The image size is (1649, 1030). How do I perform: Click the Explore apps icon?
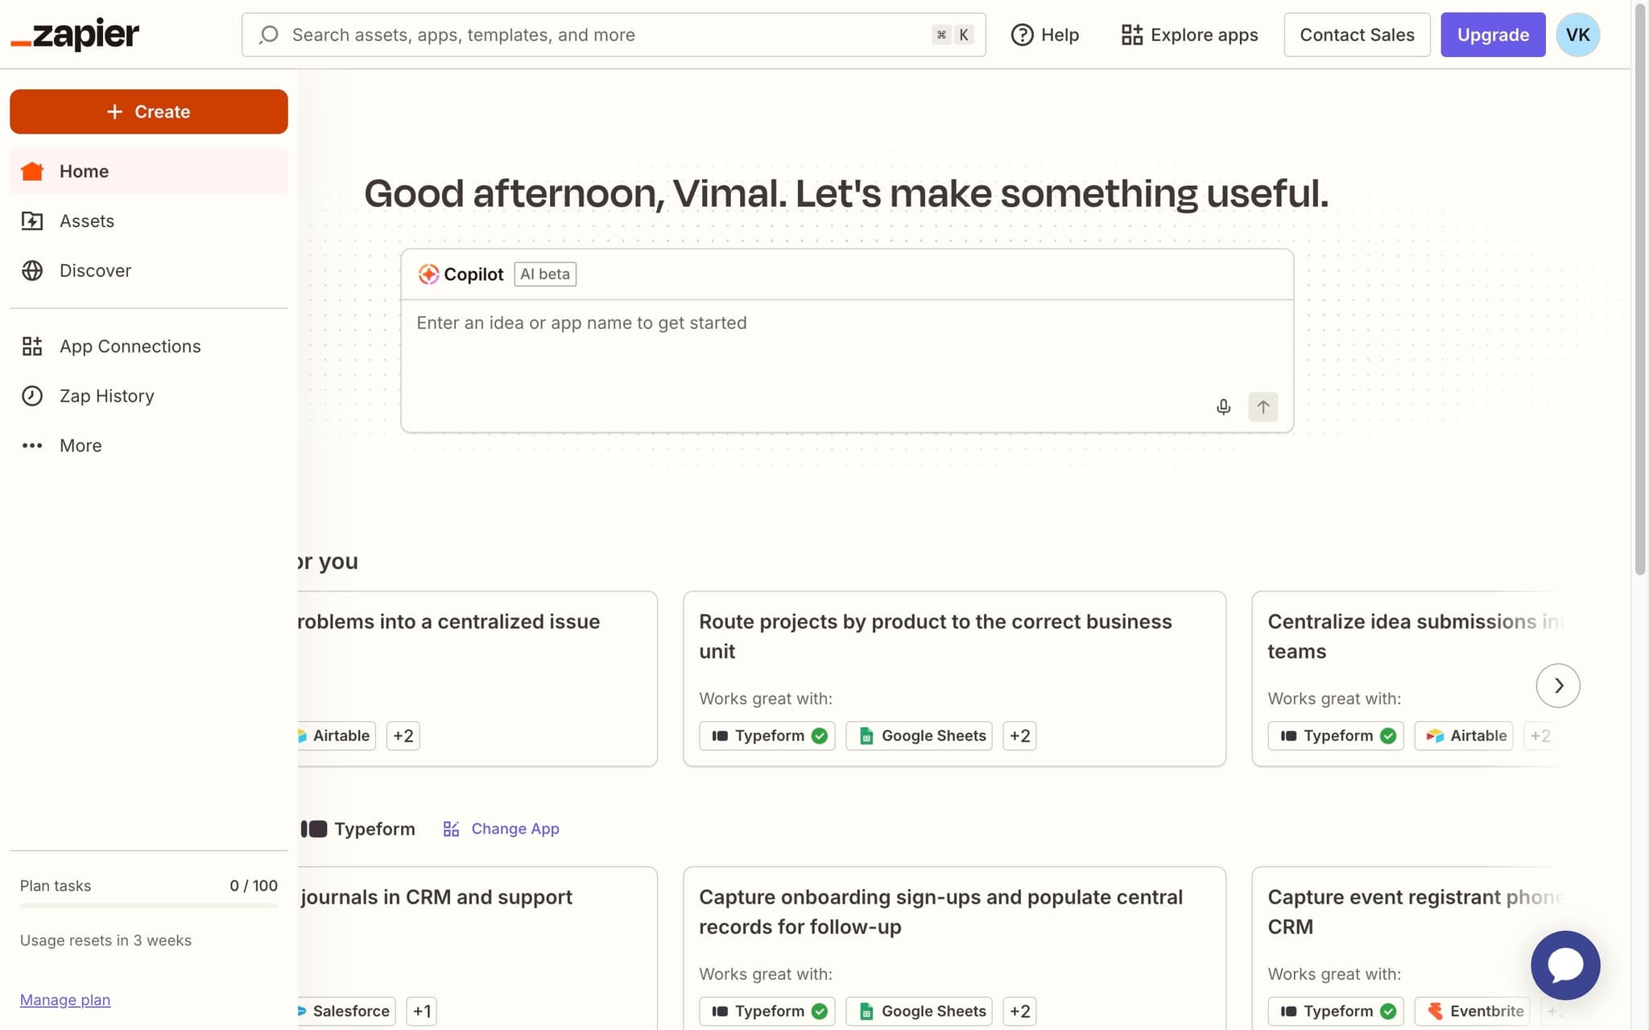[1132, 35]
